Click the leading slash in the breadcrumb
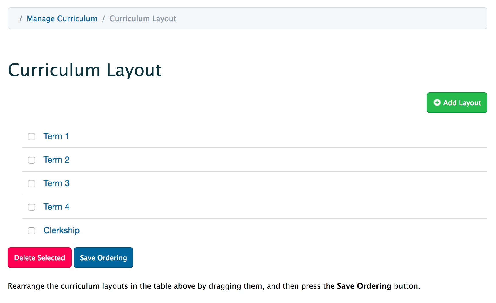This screenshot has height=303, width=496. 20,19
